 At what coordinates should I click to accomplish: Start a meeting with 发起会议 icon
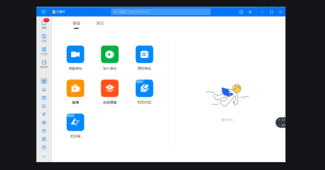point(76,54)
